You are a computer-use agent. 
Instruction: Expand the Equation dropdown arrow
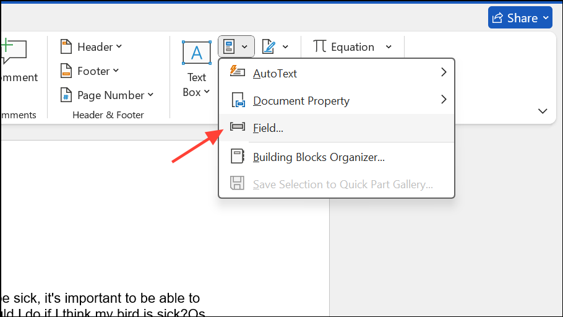(389, 47)
